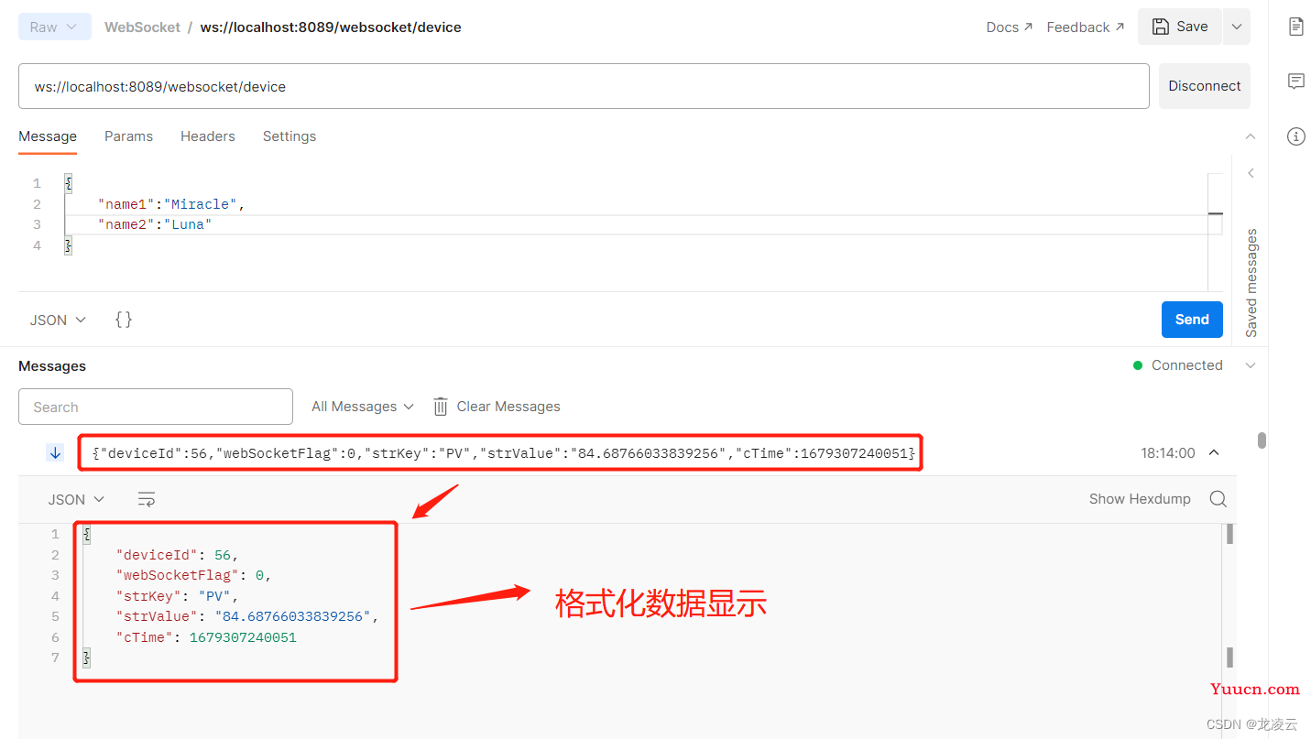
Task: Open the documentation icon in right sidebar
Action: [x=1295, y=27]
